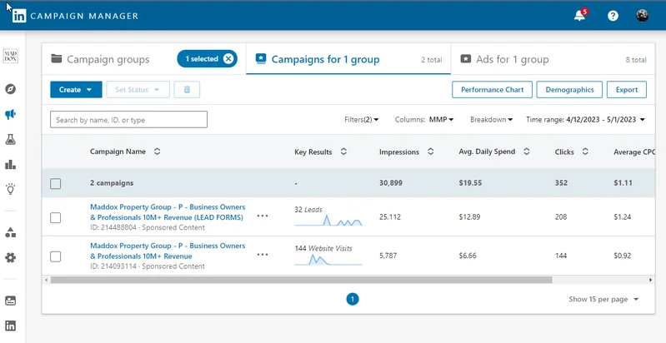Open the compass Plan icon in sidebar
The height and width of the screenshot is (343, 666).
point(10,89)
